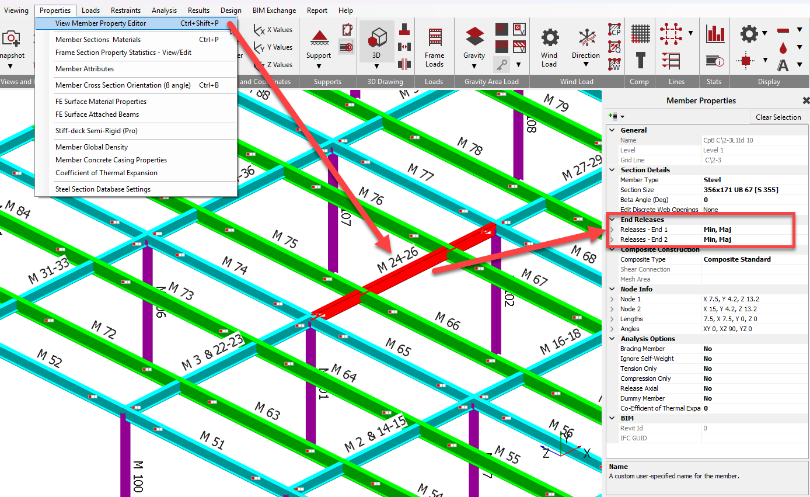Toggle Y Values display

click(x=273, y=47)
